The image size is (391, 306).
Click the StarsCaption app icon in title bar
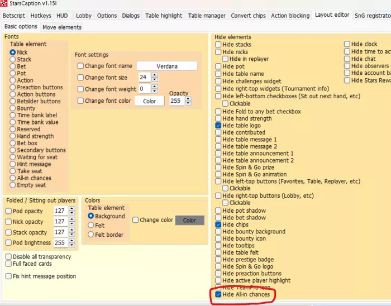3,3
